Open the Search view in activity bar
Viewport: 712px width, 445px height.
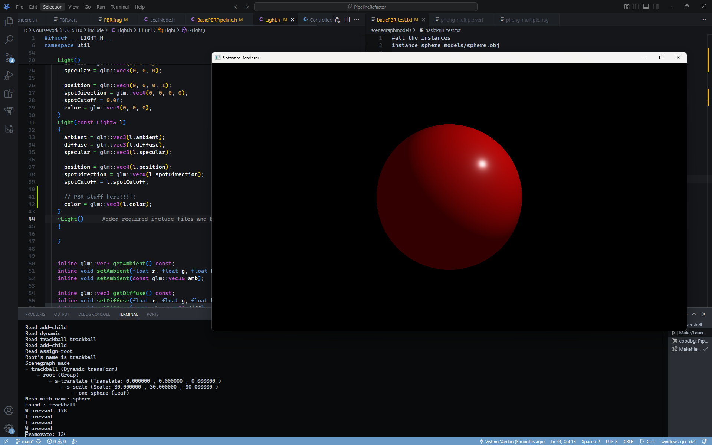coord(9,39)
